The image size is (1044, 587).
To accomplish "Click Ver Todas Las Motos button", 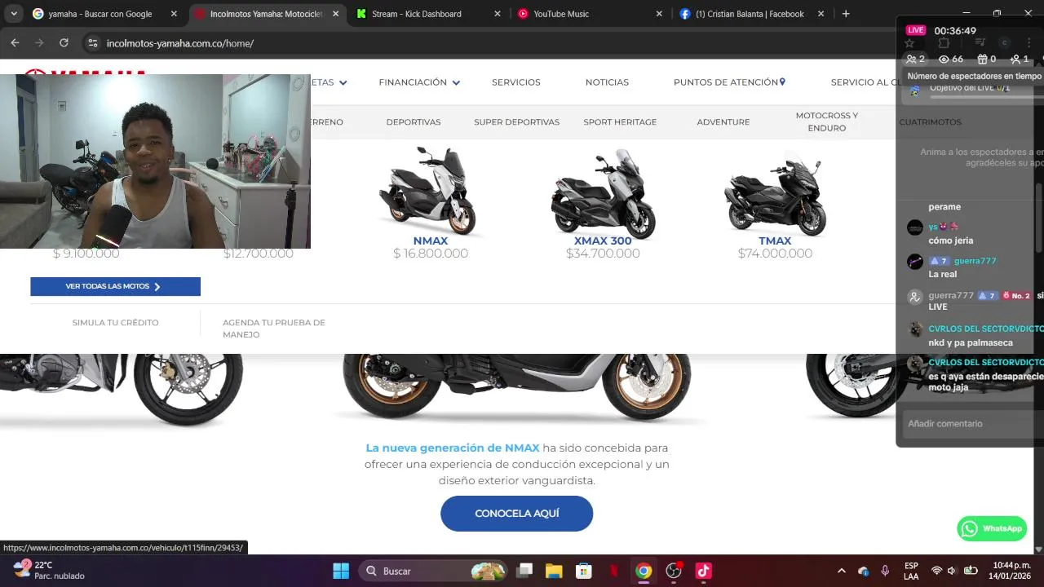I will click(x=115, y=286).
